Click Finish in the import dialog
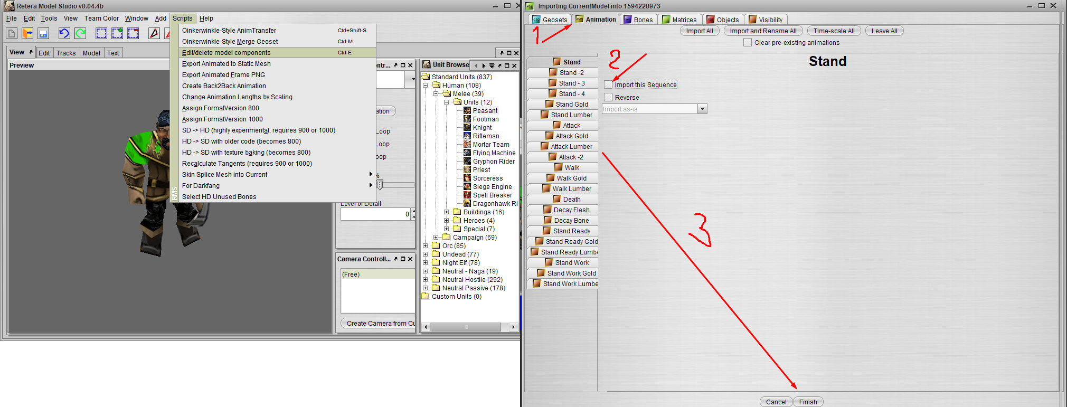Viewport: 1067px width, 407px height. tap(808, 402)
